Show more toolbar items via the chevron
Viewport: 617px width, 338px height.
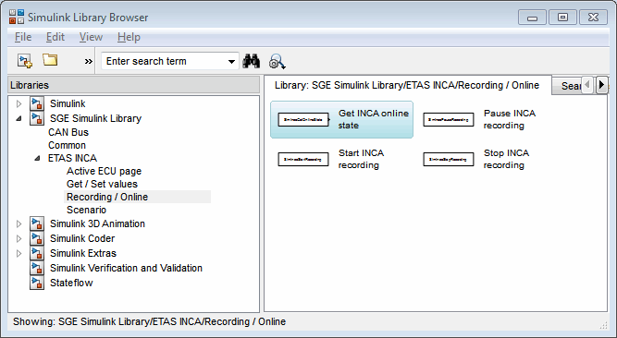tap(89, 61)
